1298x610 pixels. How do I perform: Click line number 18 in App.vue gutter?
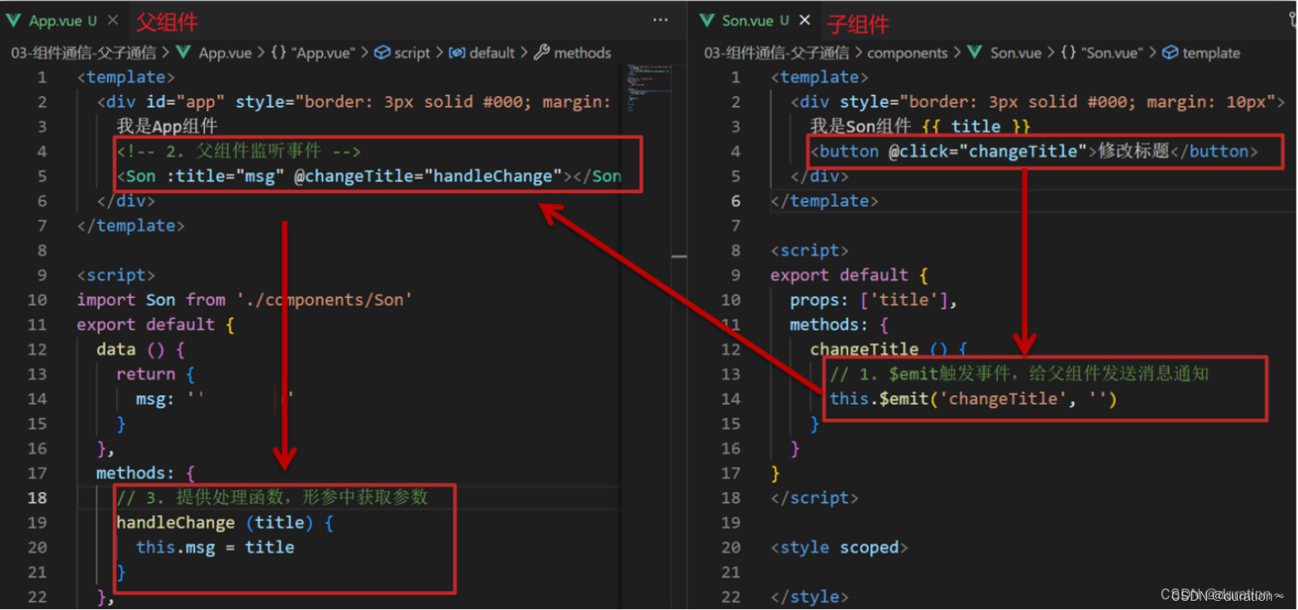(37, 498)
